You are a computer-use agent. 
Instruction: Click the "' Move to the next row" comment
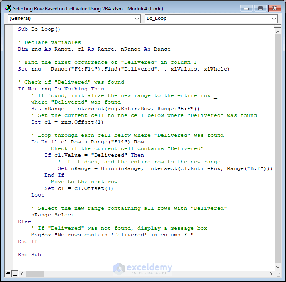click(x=81, y=182)
